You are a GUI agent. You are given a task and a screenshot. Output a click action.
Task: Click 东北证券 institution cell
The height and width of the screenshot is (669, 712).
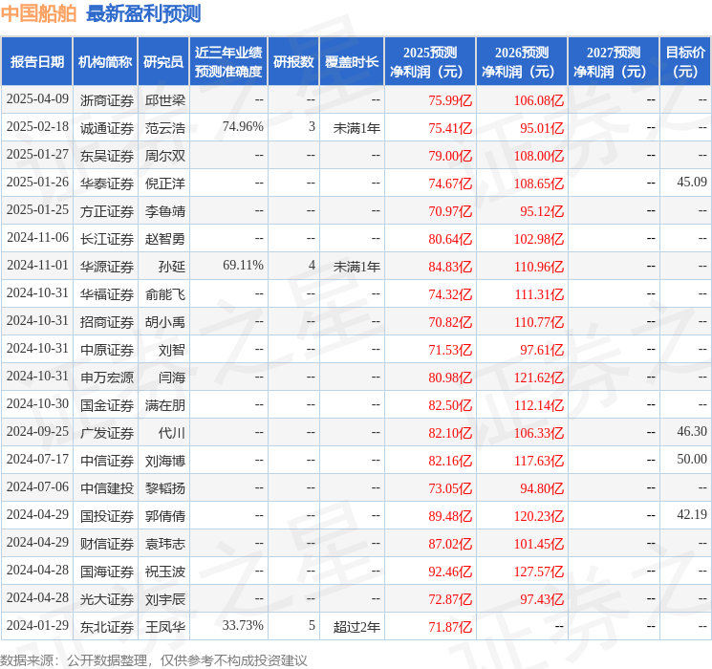pos(107,627)
